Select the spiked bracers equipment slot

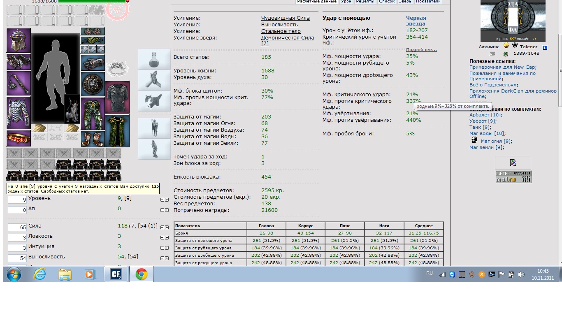(x=19, y=62)
